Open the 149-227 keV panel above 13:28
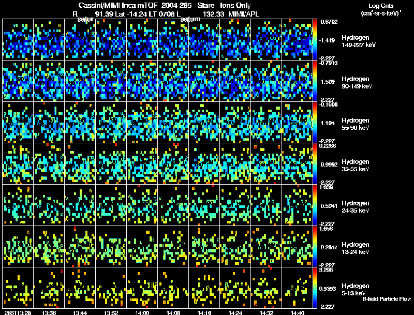 (x=18, y=39)
